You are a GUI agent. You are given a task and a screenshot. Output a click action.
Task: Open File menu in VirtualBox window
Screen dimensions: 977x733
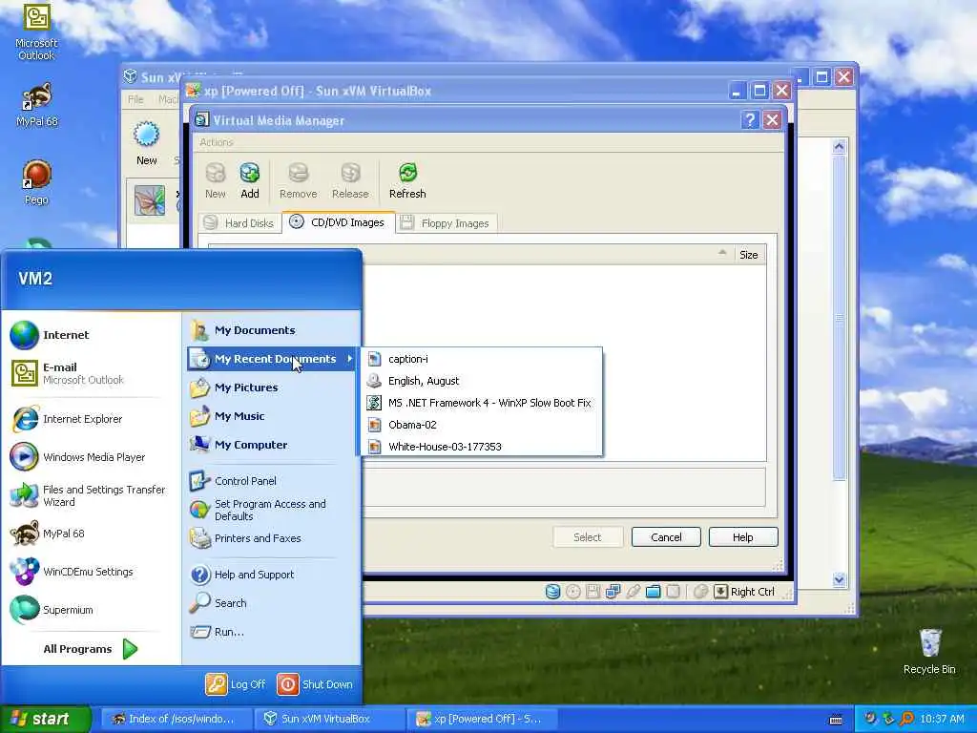pos(135,99)
